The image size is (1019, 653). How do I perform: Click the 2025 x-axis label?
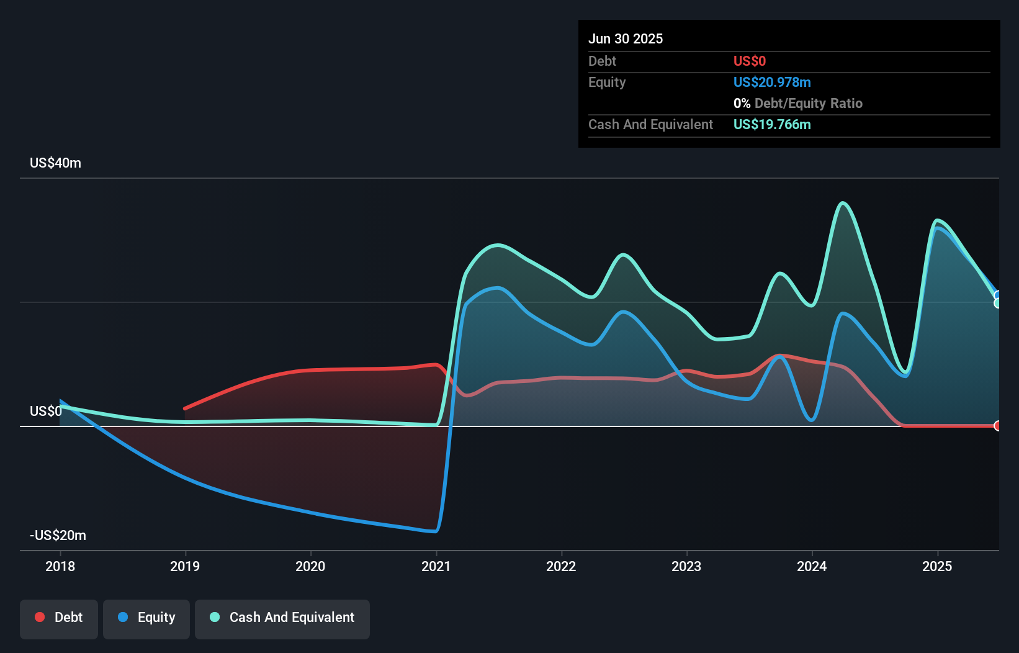pos(937,566)
